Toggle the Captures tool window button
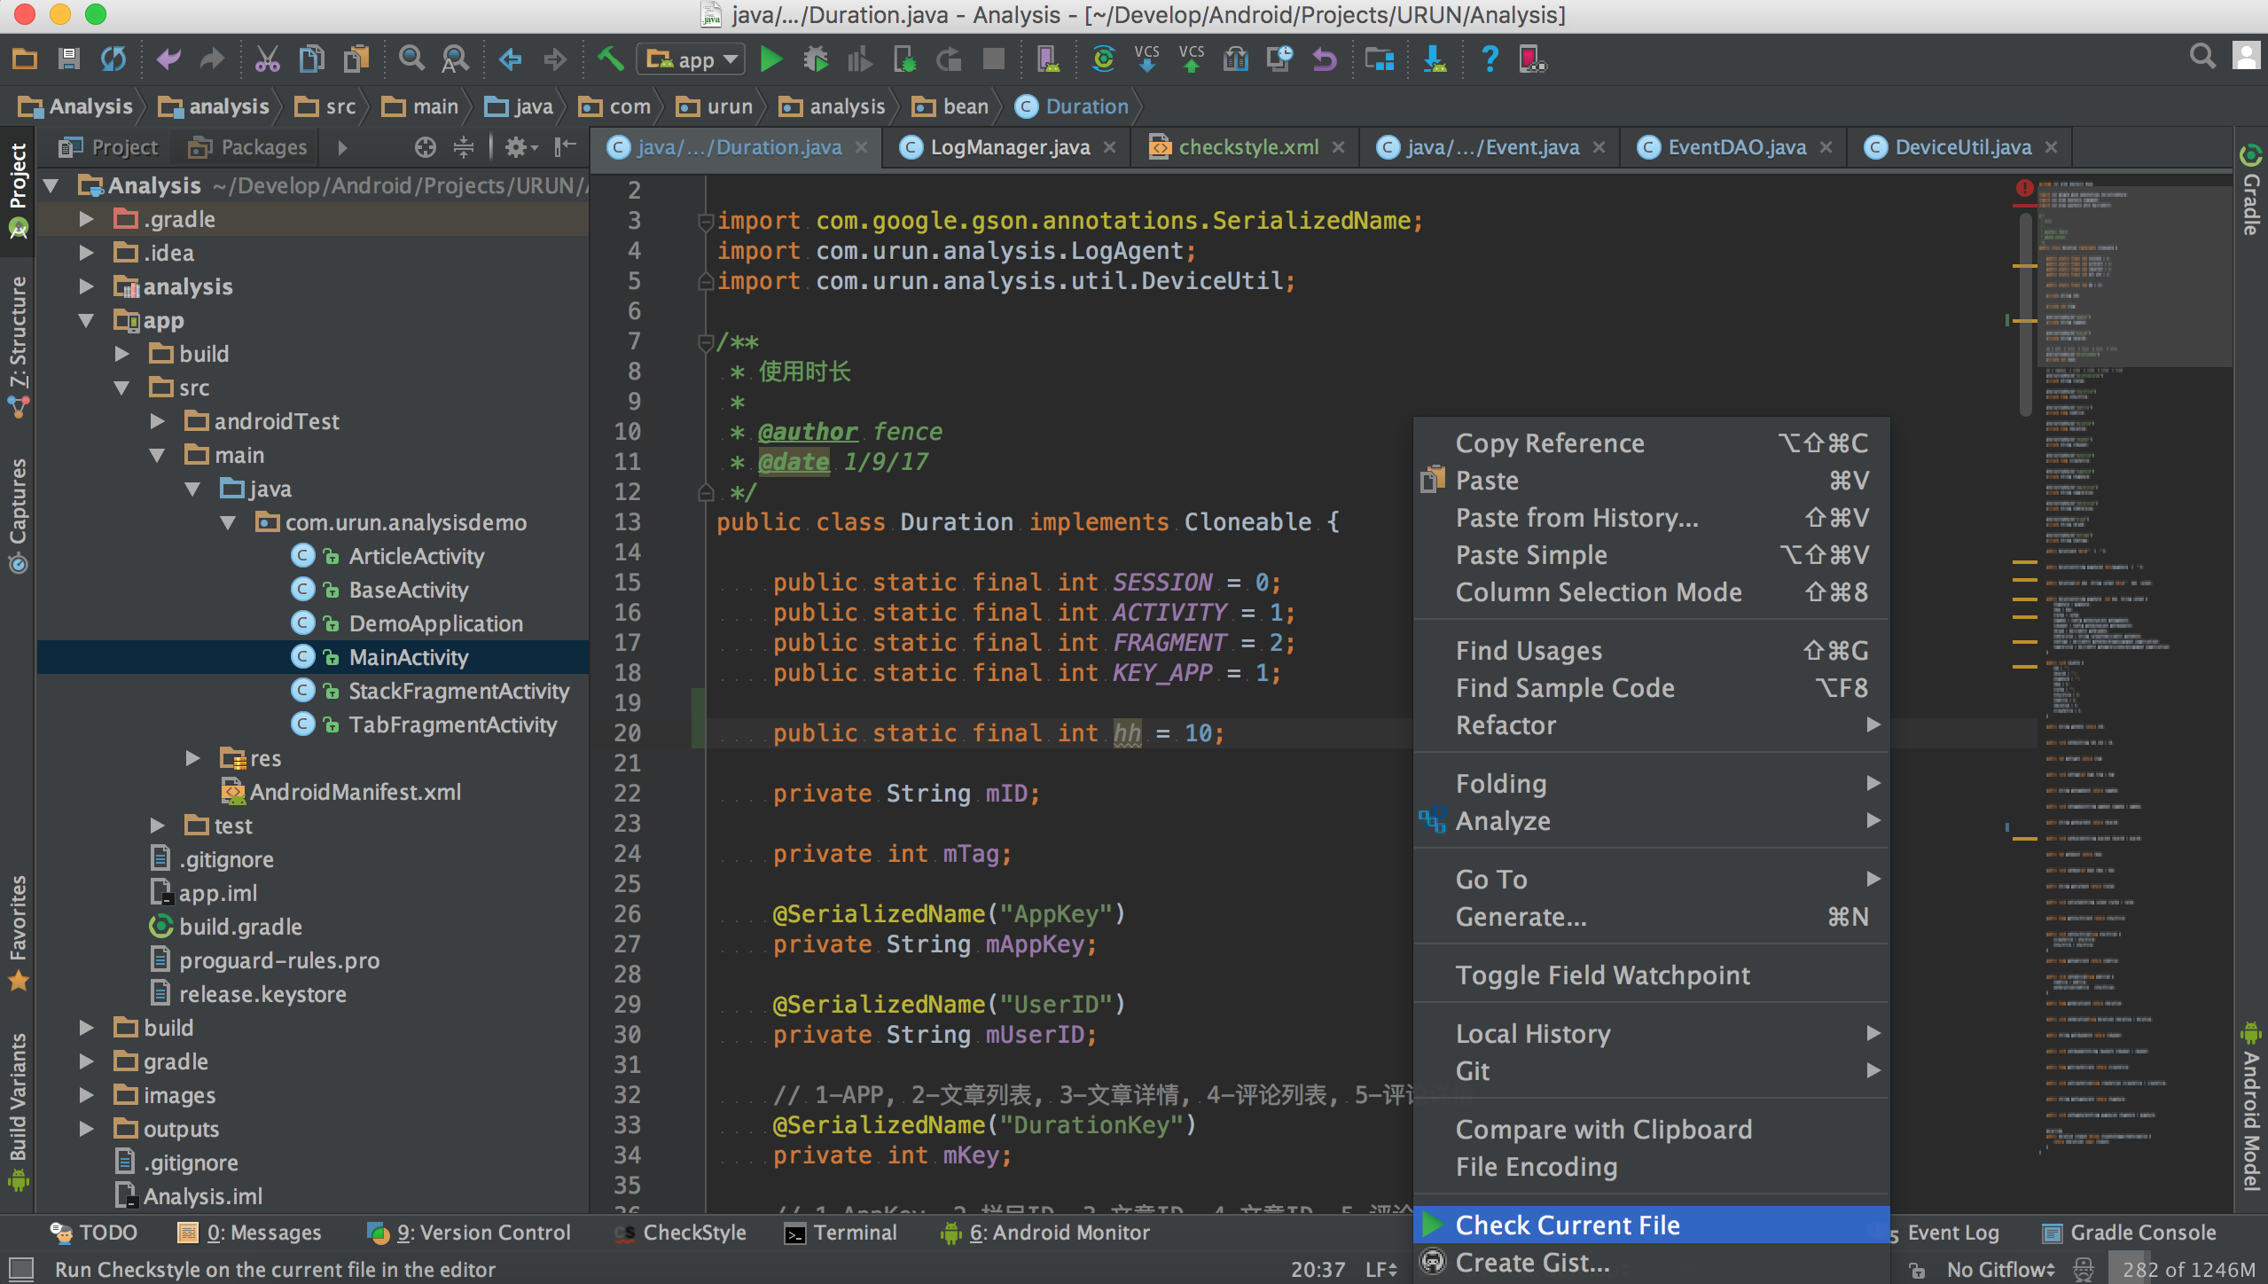The image size is (2268, 1284). (x=18, y=514)
